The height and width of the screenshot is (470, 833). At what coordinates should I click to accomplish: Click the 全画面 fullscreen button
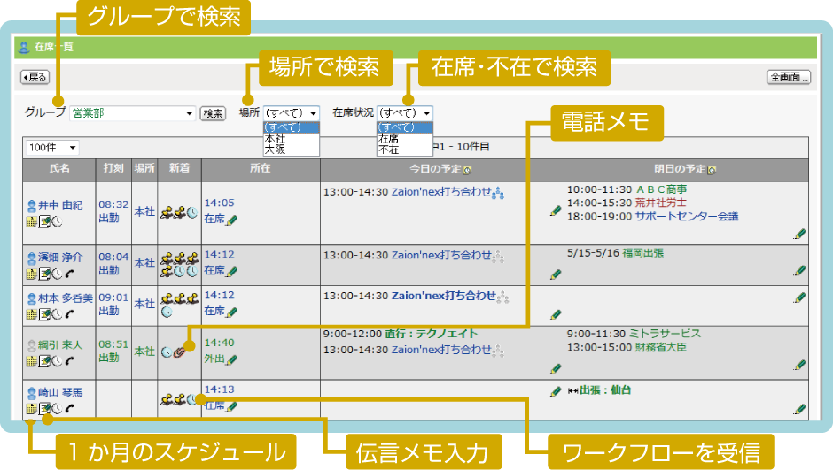click(x=788, y=77)
